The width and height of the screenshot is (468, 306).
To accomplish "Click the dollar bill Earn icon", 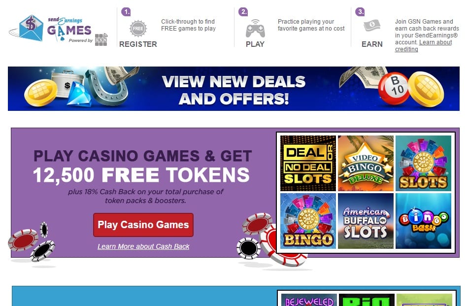I will pyautogui.click(x=372, y=26).
